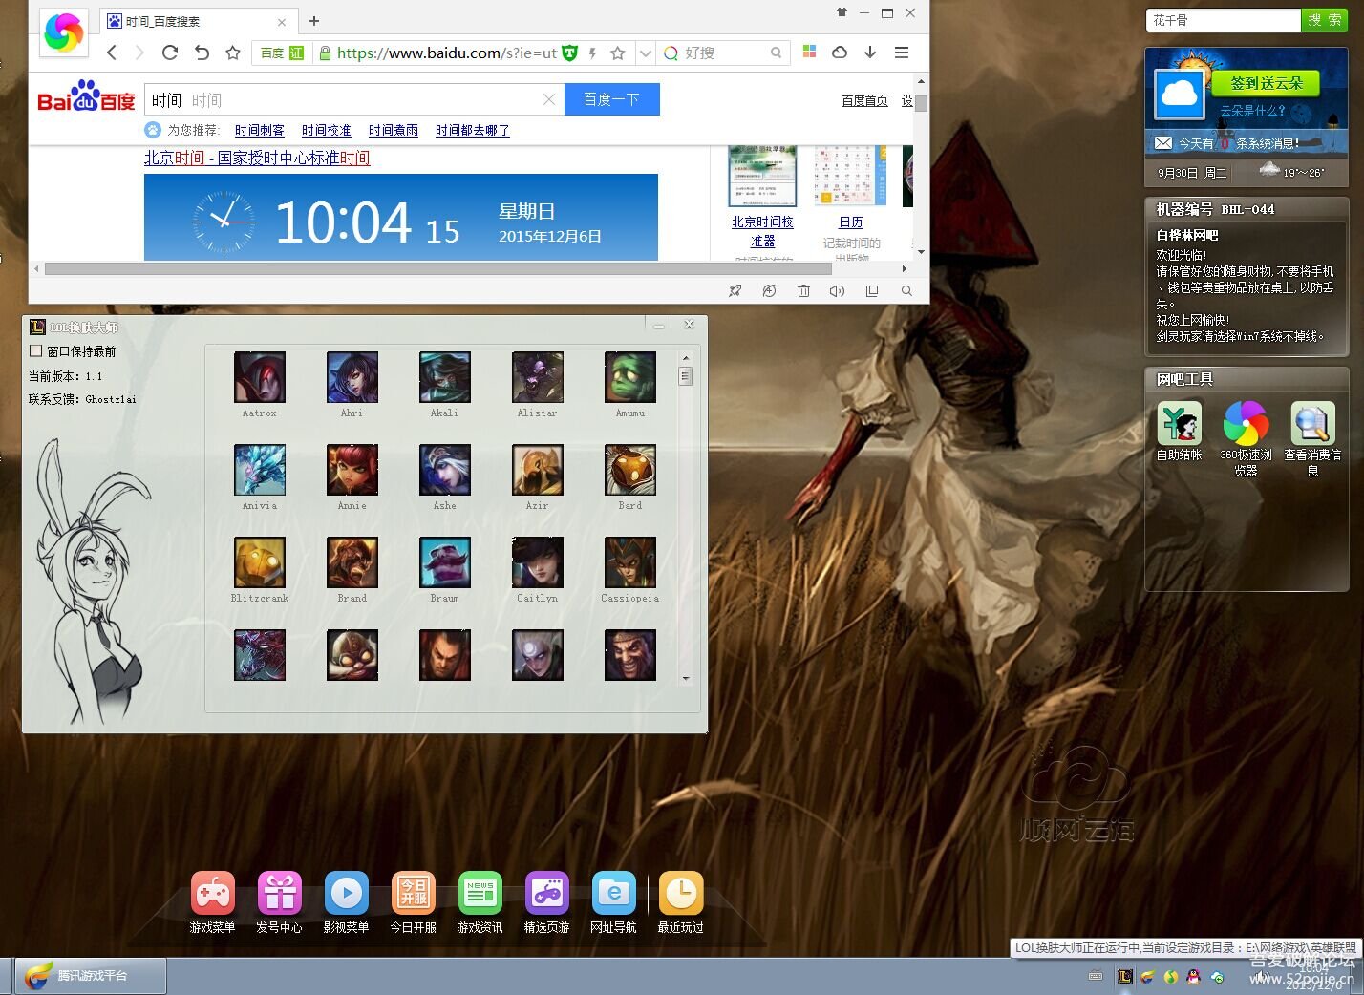This screenshot has height=995, width=1364.
Task: Open the 时间校准 suggestion link
Action: click(x=327, y=131)
